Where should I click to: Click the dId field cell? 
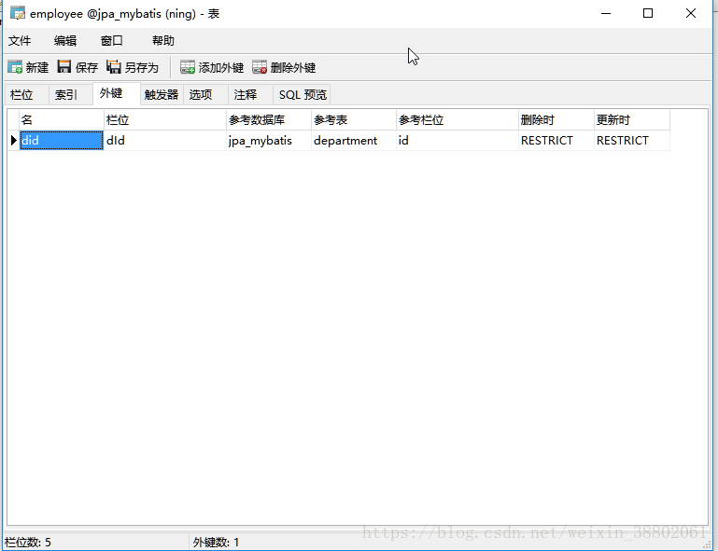pyautogui.click(x=165, y=141)
